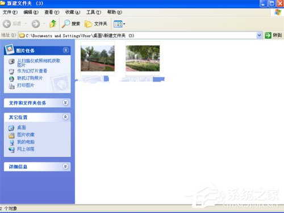Click the printer icon
Image resolution: width=284 pixels, height=213 pixels.
(11, 86)
